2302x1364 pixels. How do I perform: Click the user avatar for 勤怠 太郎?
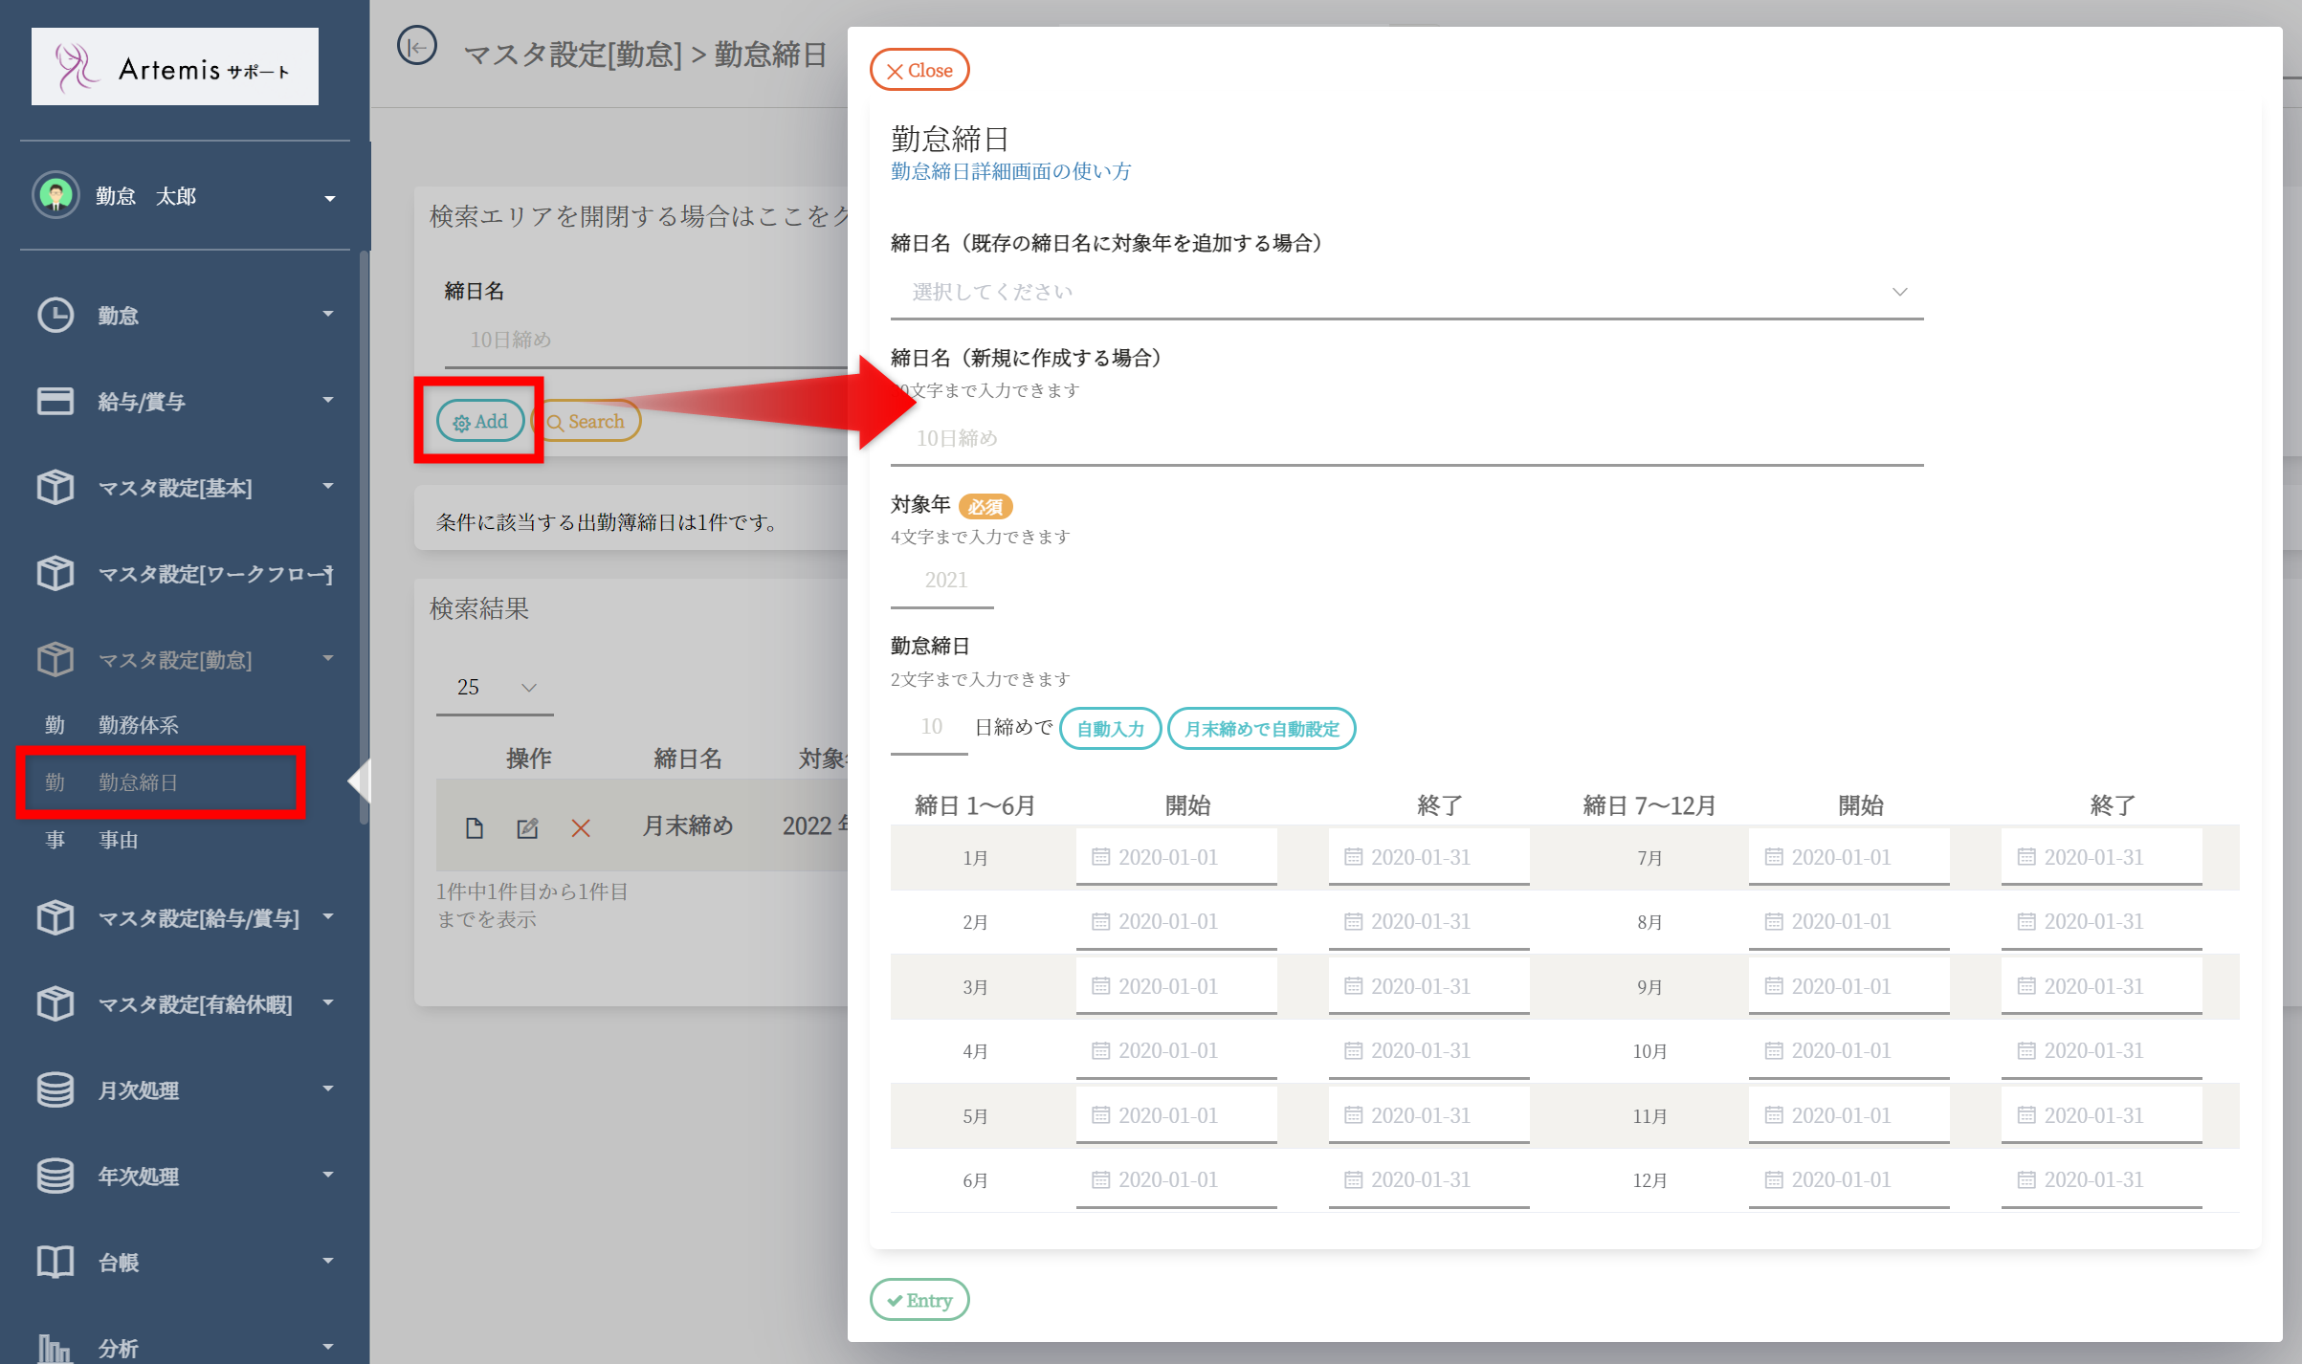click(x=55, y=195)
